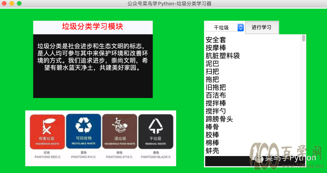The height and width of the screenshot is (173, 327).
Task: Click the listbox scrollbar thumb
Action: click(x=304, y=38)
